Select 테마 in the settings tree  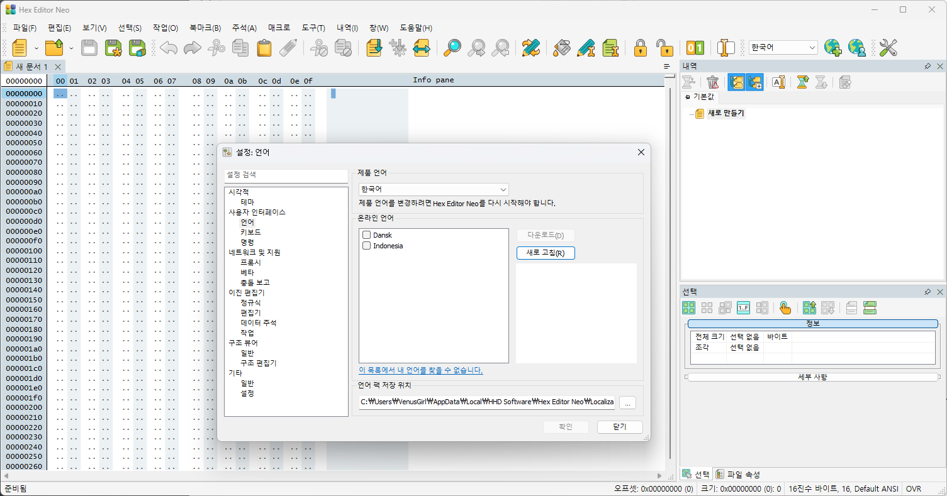(x=247, y=202)
